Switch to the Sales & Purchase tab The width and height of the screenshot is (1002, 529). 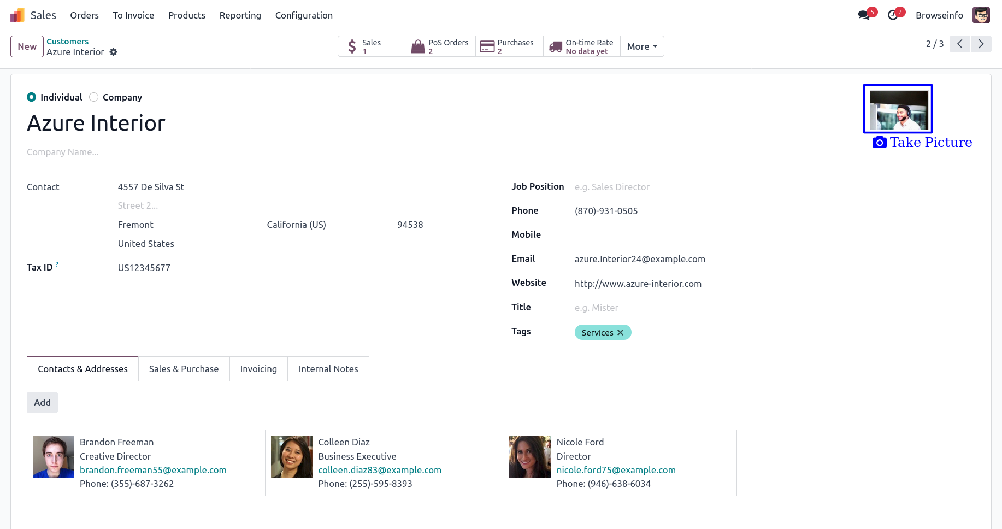tap(184, 369)
